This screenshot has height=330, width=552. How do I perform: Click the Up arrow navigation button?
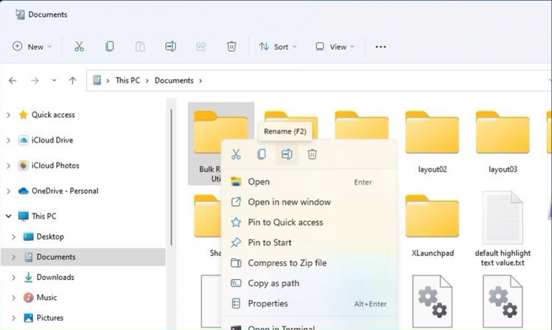click(x=73, y=80)
